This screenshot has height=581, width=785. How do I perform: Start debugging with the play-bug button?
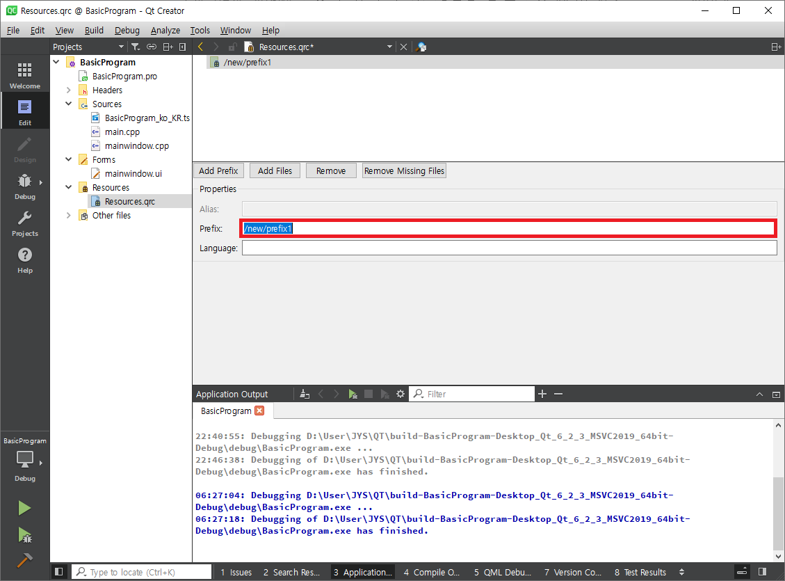click(x=24, y=535)
